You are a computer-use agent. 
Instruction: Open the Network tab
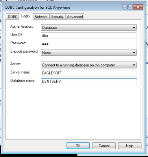pyautogui.click(x=41, y=17)
